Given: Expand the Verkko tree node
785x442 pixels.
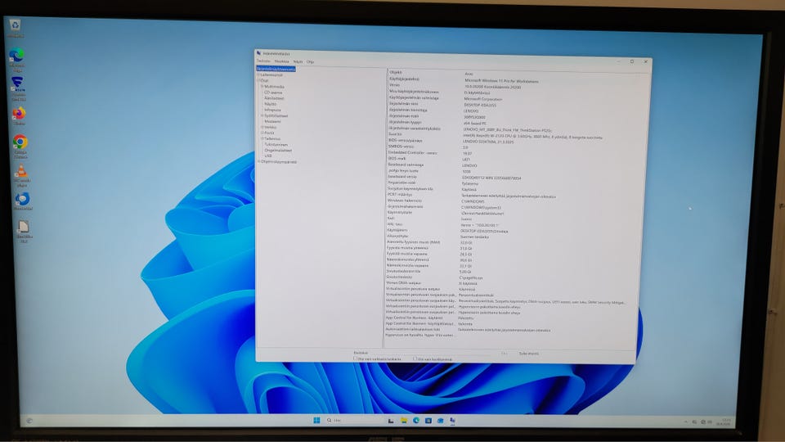Looking at the screenshot, I should pos(262,128).
